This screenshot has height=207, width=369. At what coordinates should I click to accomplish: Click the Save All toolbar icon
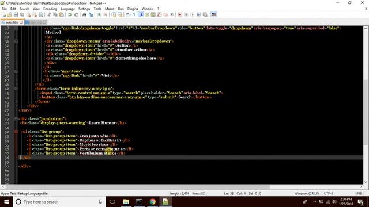[x=22, y=14]
